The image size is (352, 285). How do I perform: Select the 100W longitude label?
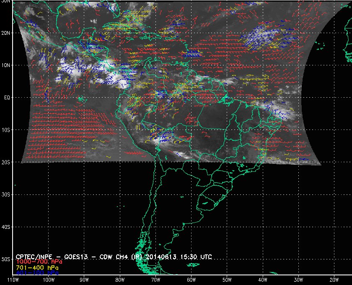[x=49, y=280]
